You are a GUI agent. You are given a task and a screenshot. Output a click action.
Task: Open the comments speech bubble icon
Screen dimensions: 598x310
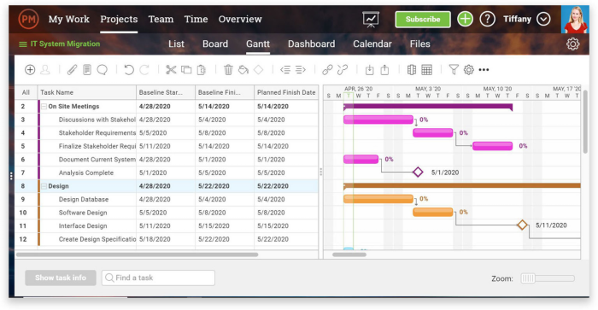[x=103, y=70]
